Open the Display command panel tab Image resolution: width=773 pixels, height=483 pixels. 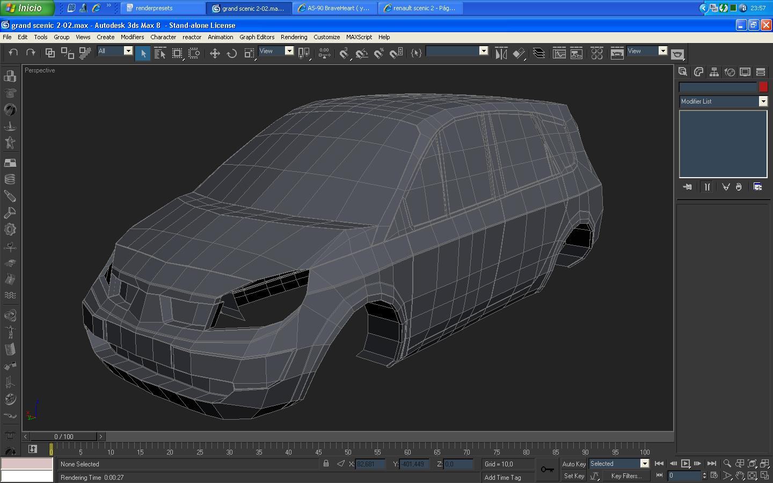click(x=745, y=72)
